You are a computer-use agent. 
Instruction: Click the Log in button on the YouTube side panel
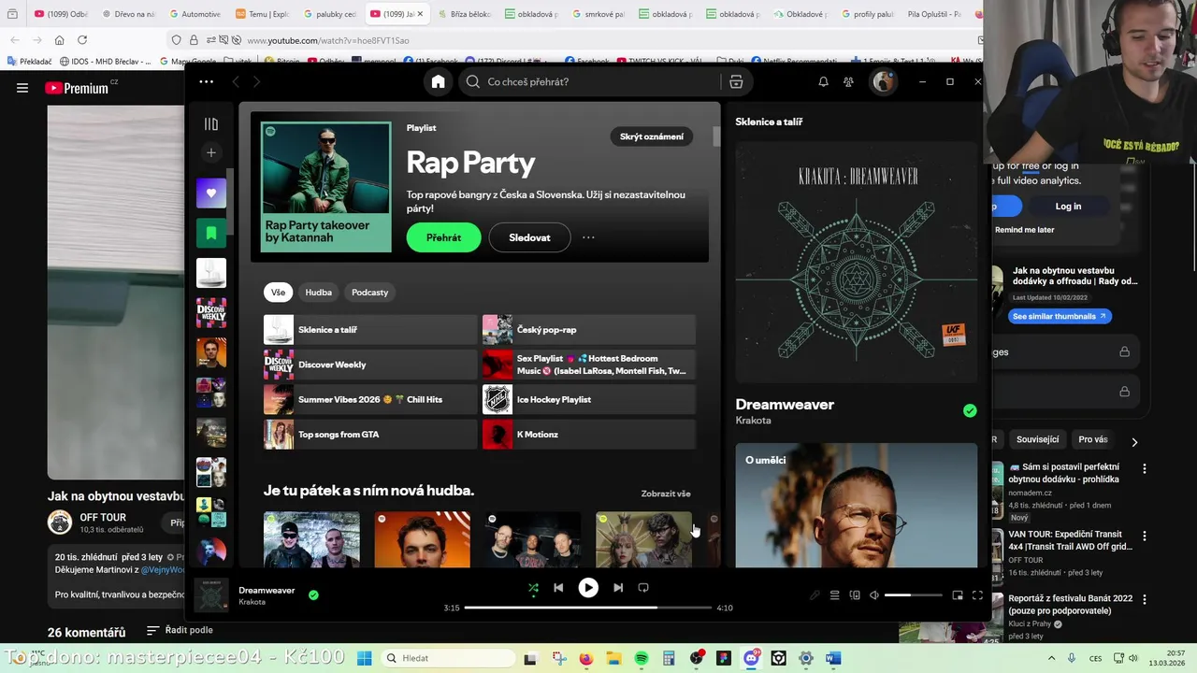coord(1068,207)
